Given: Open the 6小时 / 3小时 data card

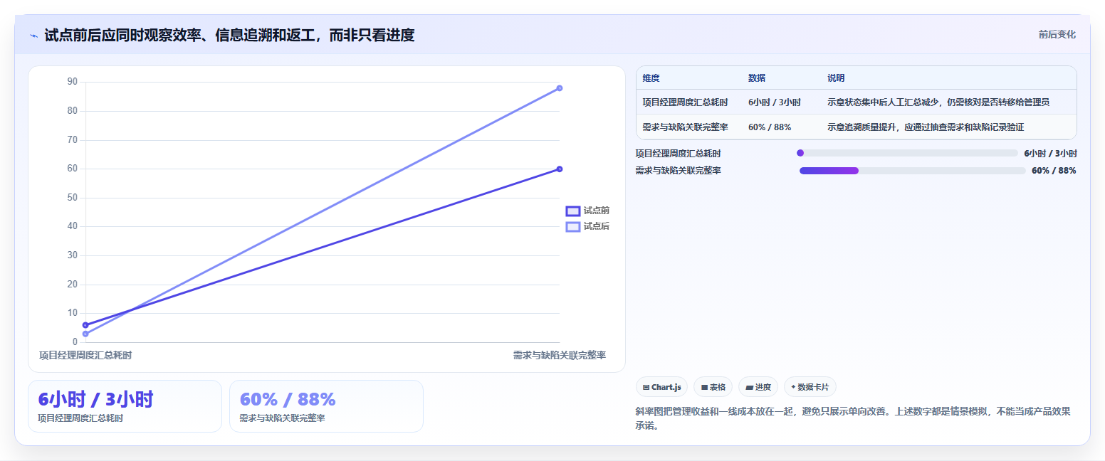Looking at the screenshot, I should (x=125, y=406).
